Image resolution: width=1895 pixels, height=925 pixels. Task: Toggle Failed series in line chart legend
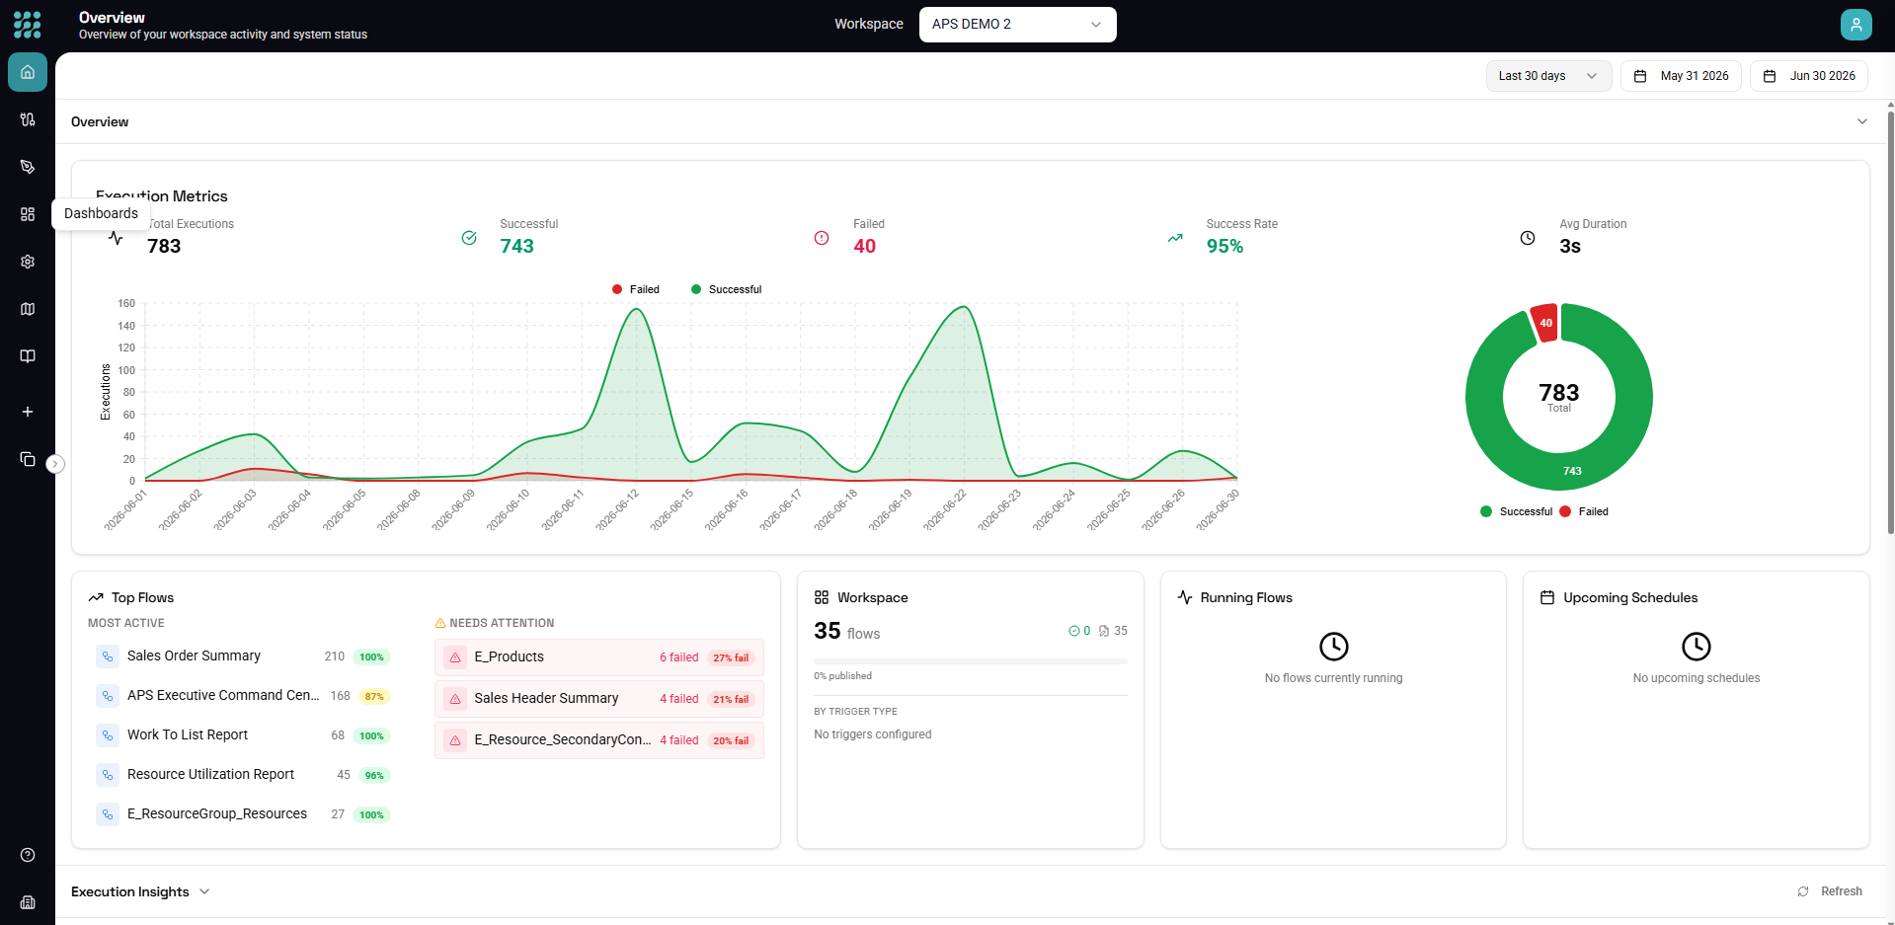(636, 289)
